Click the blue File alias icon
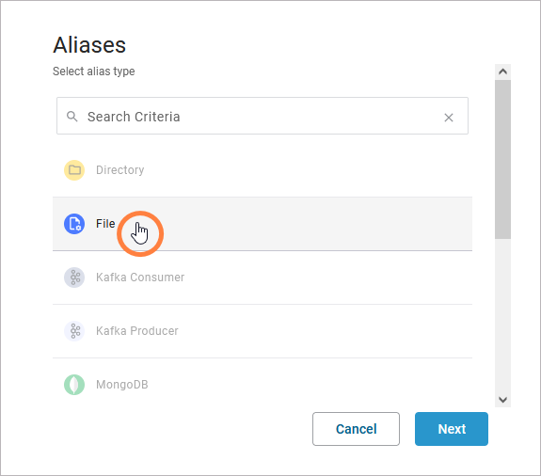 point(74,224)
